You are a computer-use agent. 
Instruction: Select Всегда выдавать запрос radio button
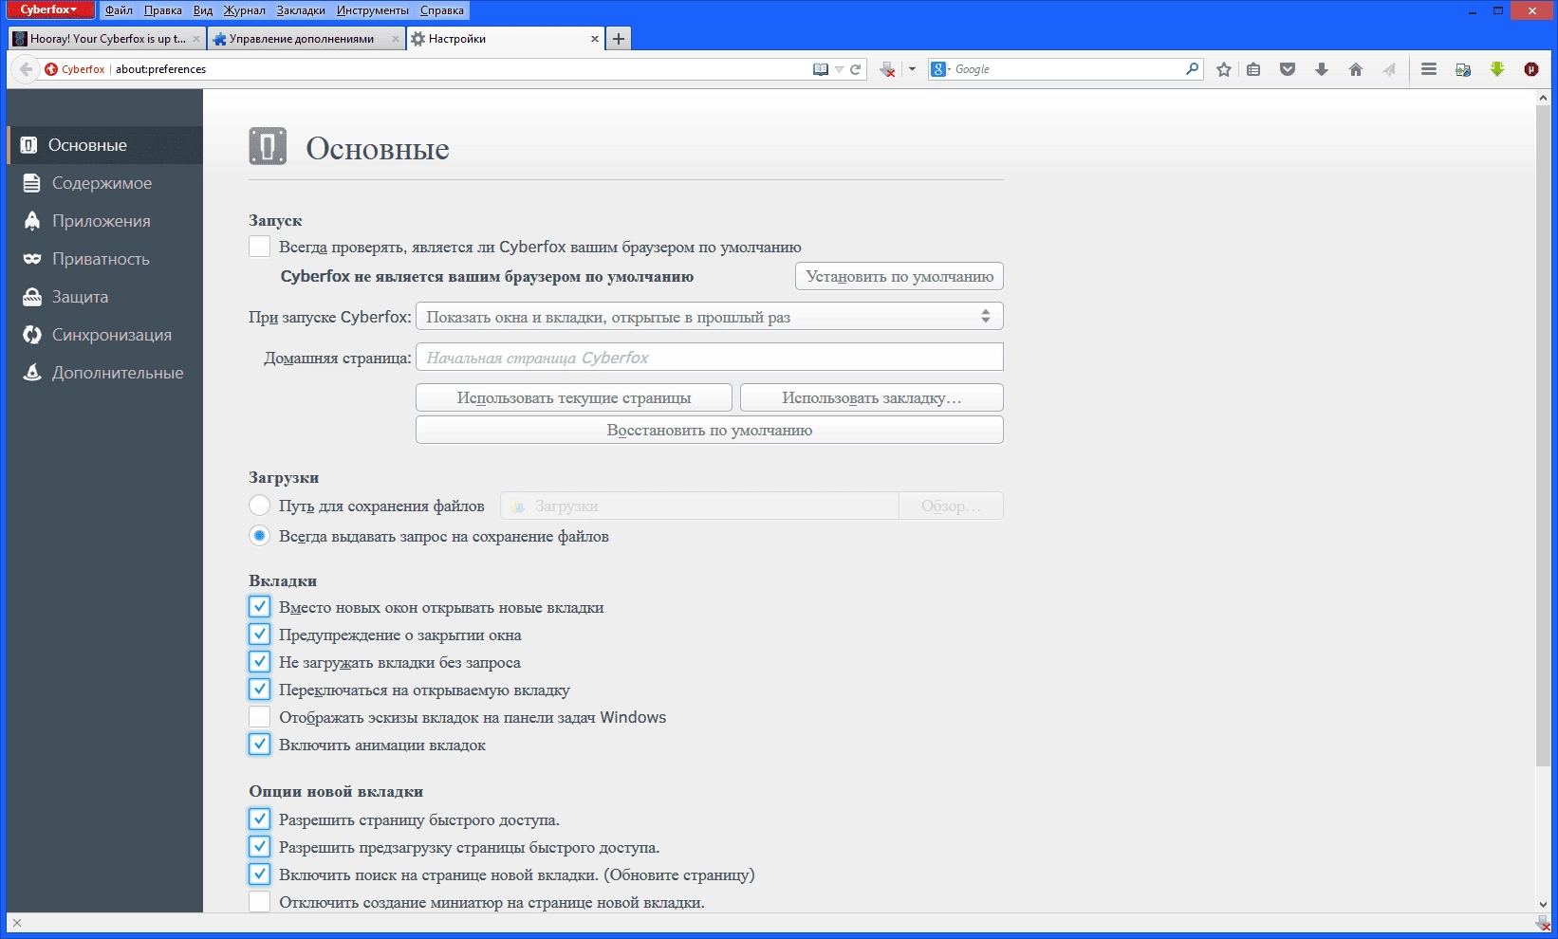pos(259,536)
